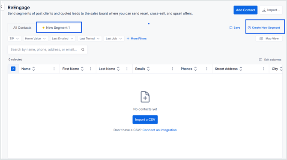The image size is (287, 160).
Task: Open the Emails column options menu
Action: tap(173, 69)
